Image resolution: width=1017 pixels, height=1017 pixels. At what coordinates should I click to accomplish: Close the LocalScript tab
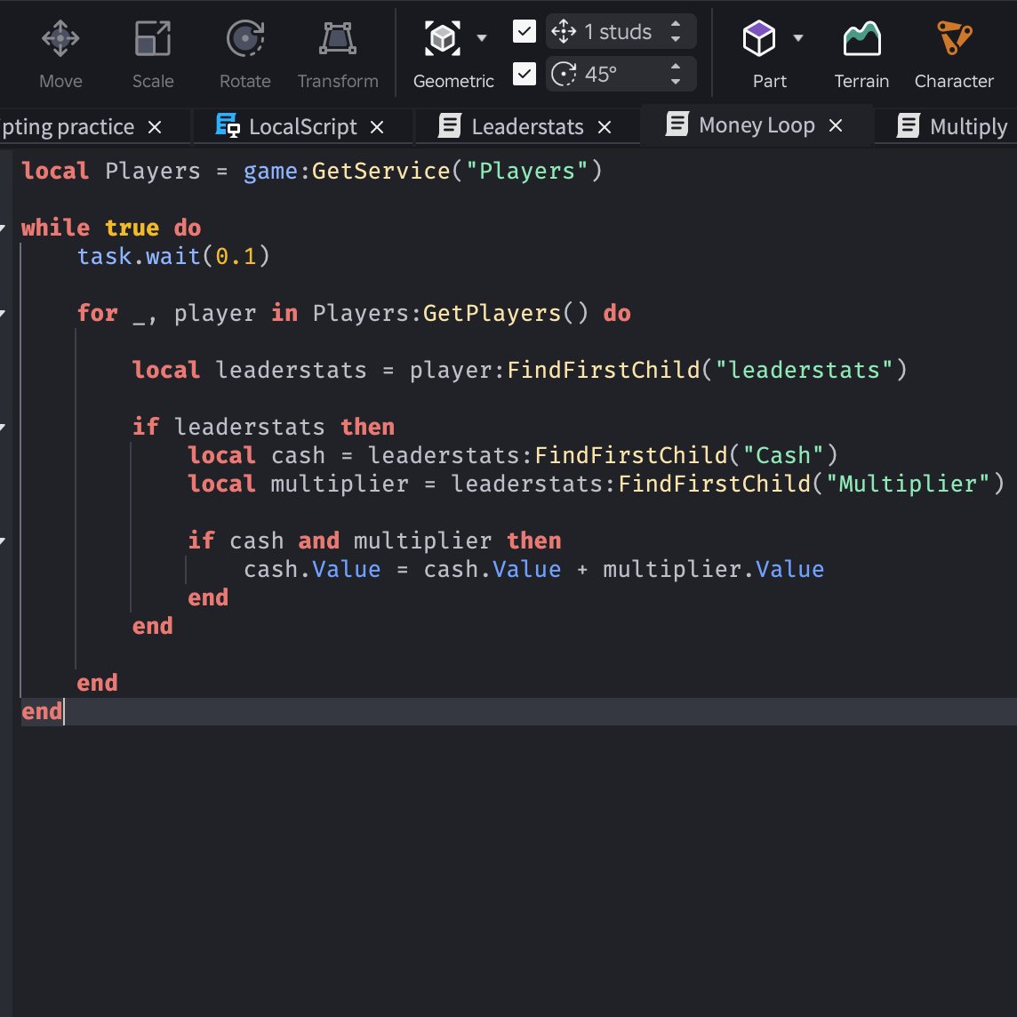[x=377, y=127]
